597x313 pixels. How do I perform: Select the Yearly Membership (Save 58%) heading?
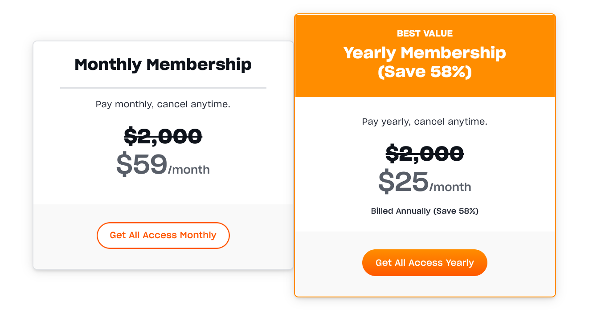tap(425, 62)
